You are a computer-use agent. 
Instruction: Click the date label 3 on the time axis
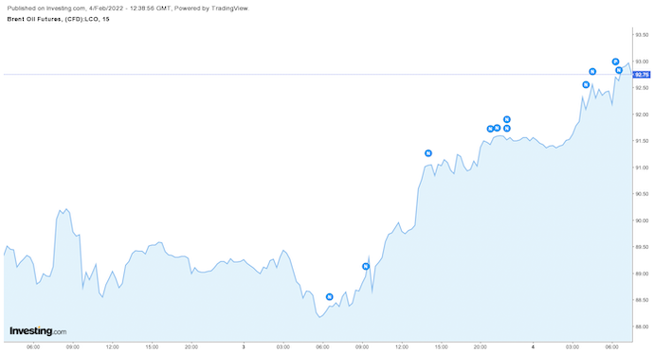(x=244, y=346)
